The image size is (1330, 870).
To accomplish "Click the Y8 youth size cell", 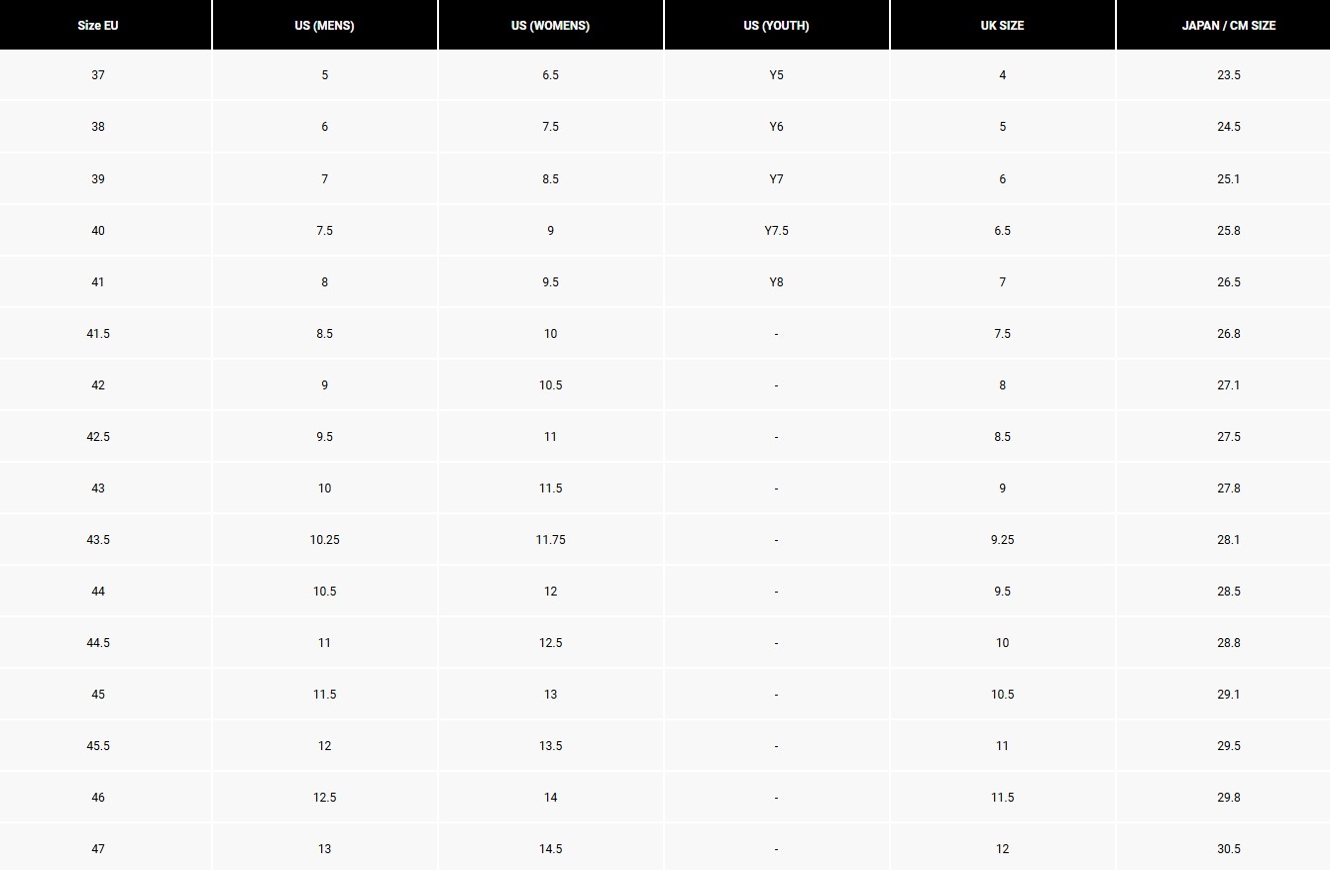I will point(776,282).
